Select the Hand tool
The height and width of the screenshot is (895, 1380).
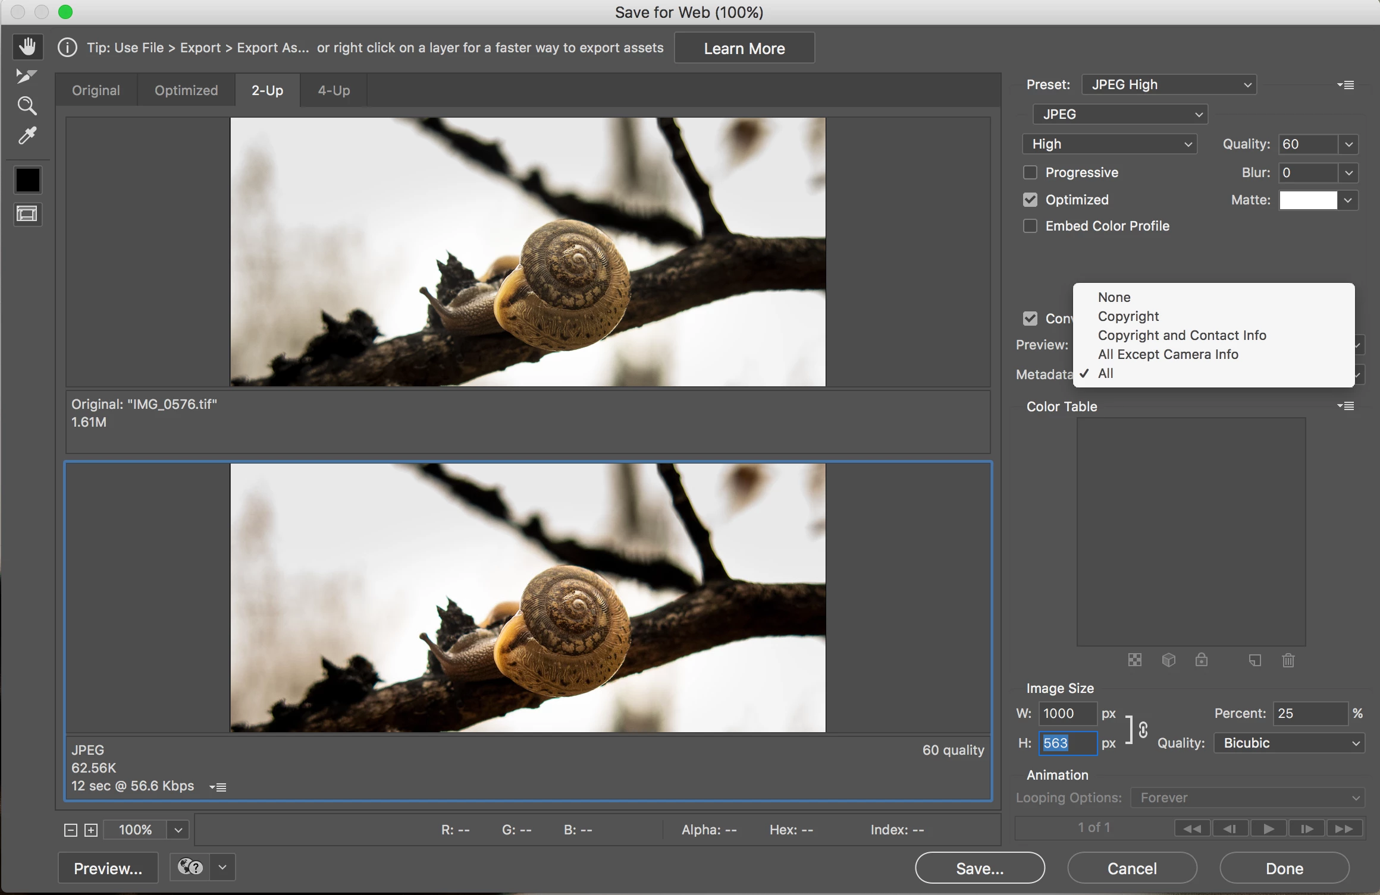point(27,46)
